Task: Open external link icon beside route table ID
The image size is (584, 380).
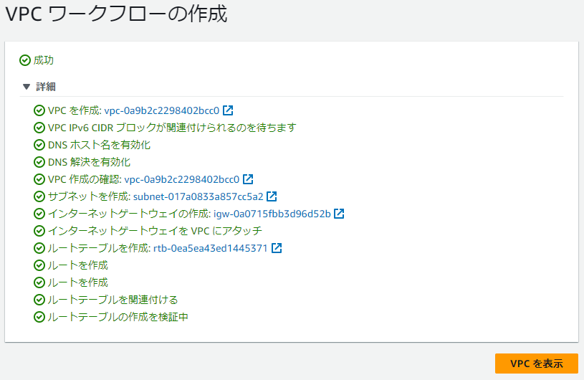Action: 277,248
